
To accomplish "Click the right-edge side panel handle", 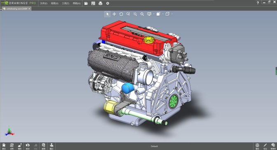I will coord(276,70).
